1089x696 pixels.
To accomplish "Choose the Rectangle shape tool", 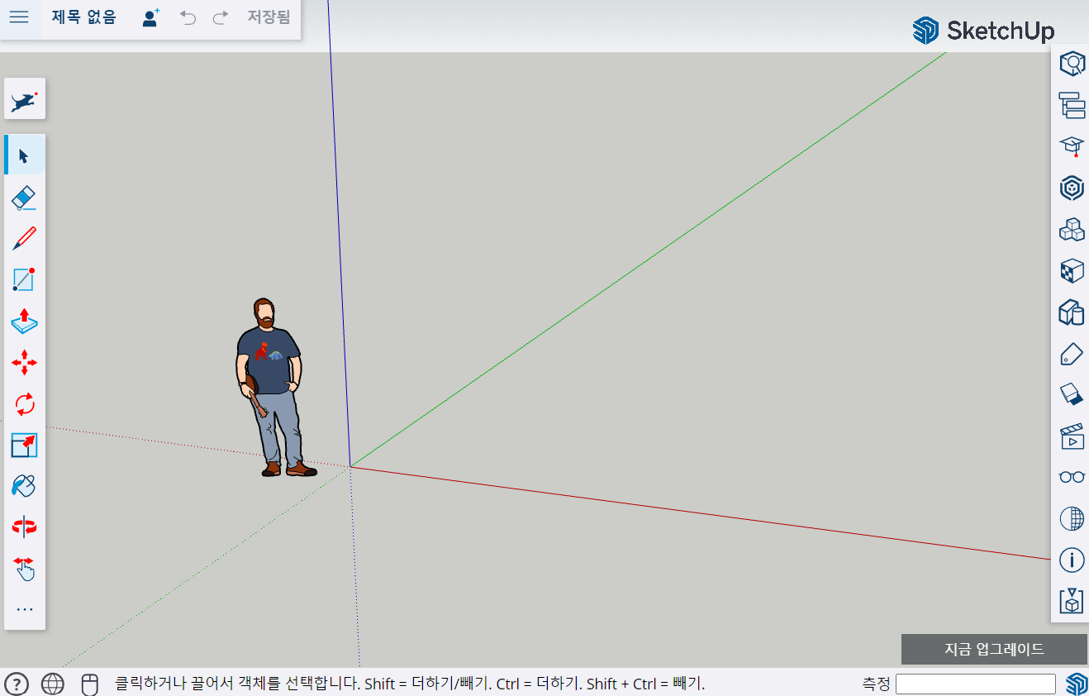I will (24, 279).
